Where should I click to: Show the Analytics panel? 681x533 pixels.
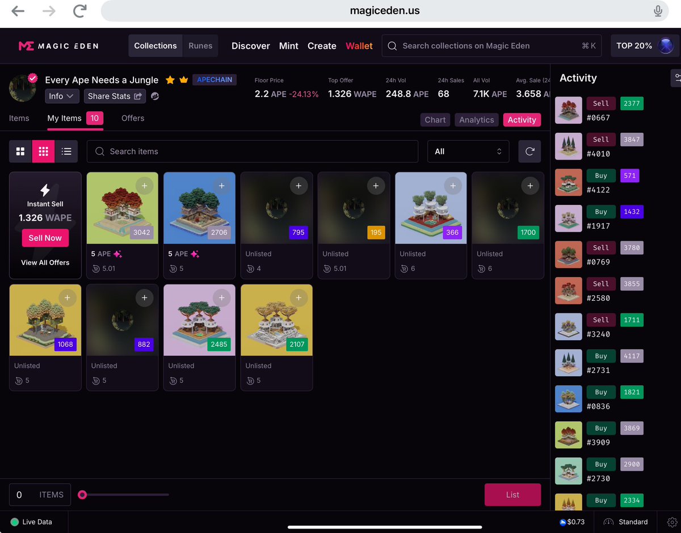pos(477,120)
